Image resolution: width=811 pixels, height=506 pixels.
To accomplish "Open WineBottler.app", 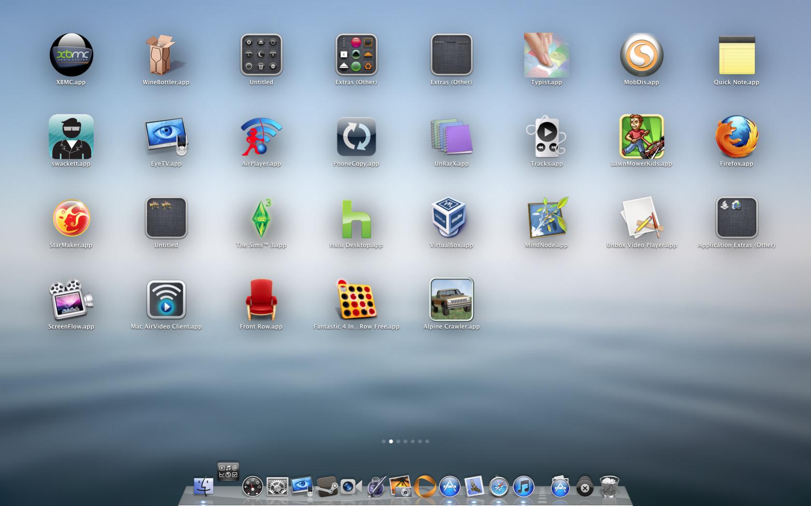I will coord(166,55).
